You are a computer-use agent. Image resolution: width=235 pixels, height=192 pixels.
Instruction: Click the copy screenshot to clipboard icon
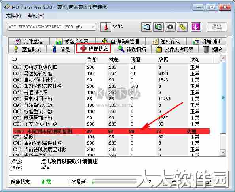click(158, 27)
